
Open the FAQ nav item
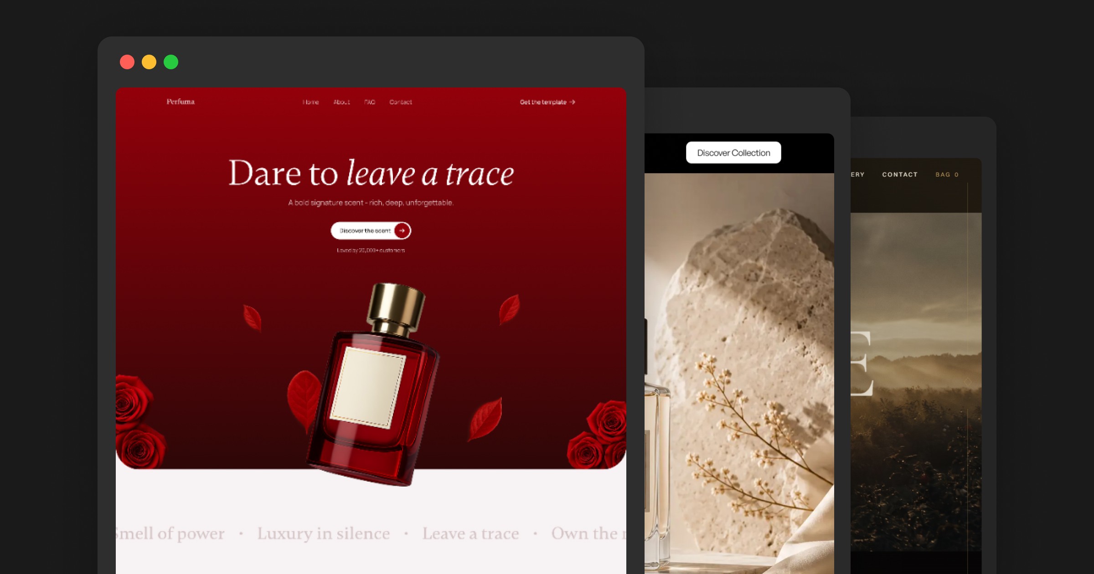point(370,102)
